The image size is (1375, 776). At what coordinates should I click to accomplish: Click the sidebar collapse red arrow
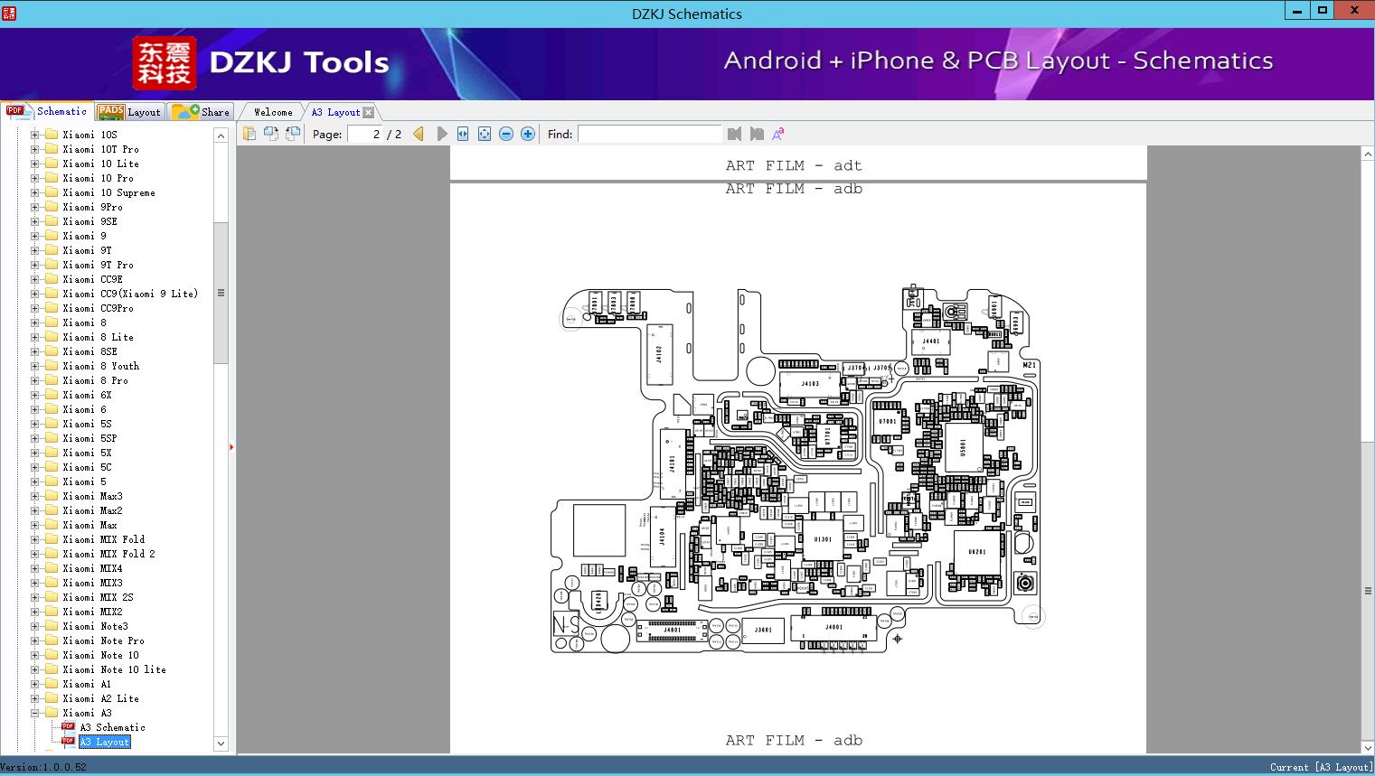[x=231, y=446]
